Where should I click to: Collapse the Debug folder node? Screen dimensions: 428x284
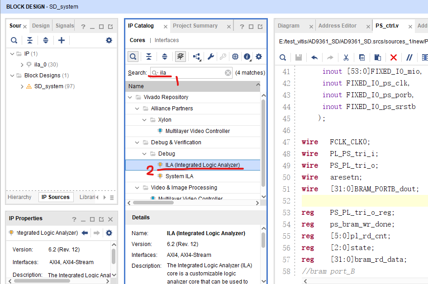point(144,154)
